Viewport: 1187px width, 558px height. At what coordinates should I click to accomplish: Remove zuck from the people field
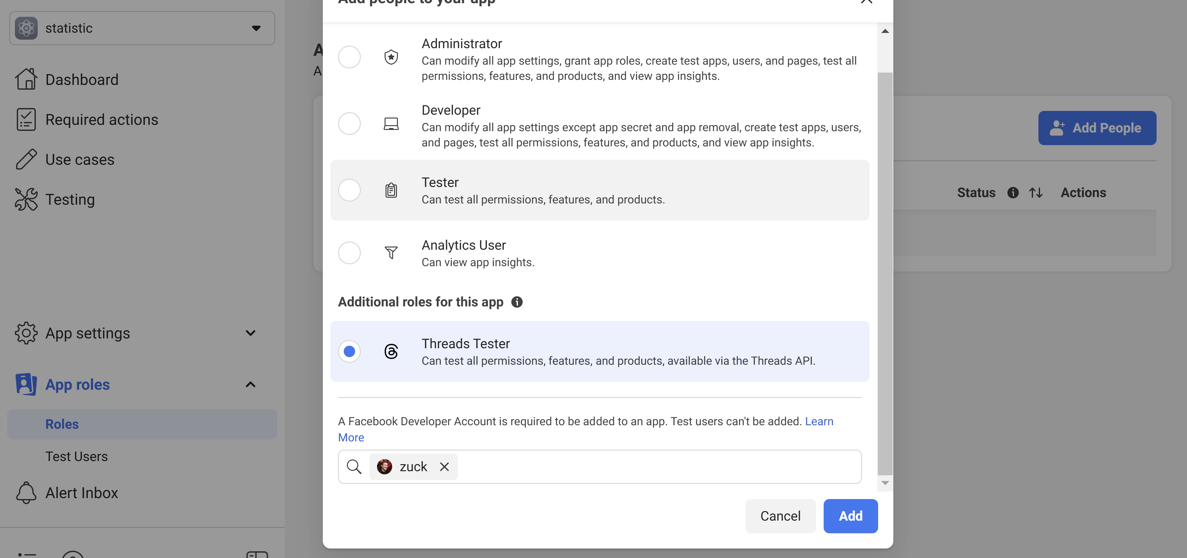pyautogui.click(x=444, y=467)
